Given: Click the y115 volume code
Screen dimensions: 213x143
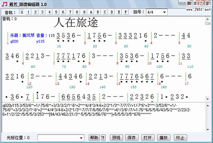Looking at the screenshot, I should tap(40, 41).
